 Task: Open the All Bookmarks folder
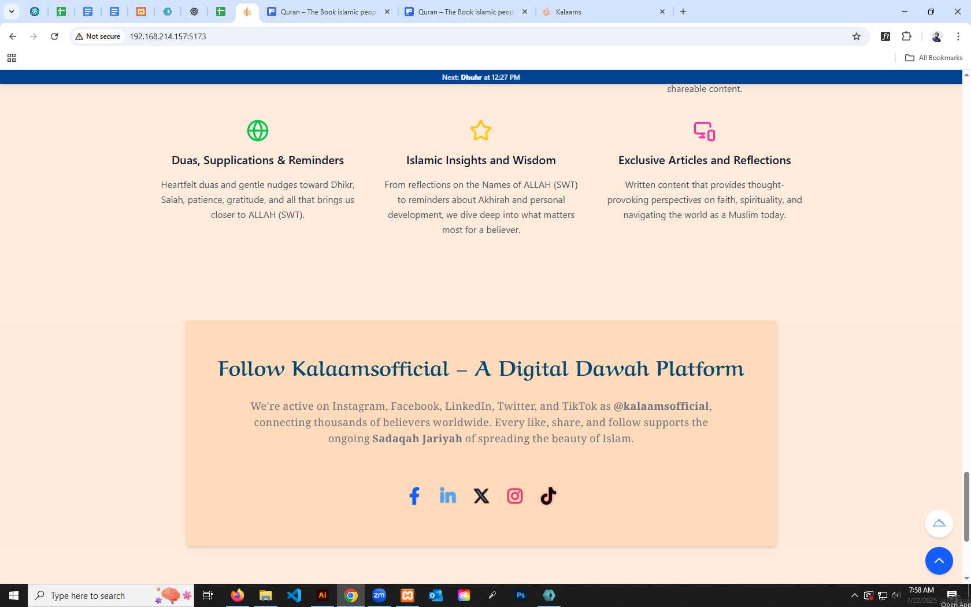tap(933, 58)
